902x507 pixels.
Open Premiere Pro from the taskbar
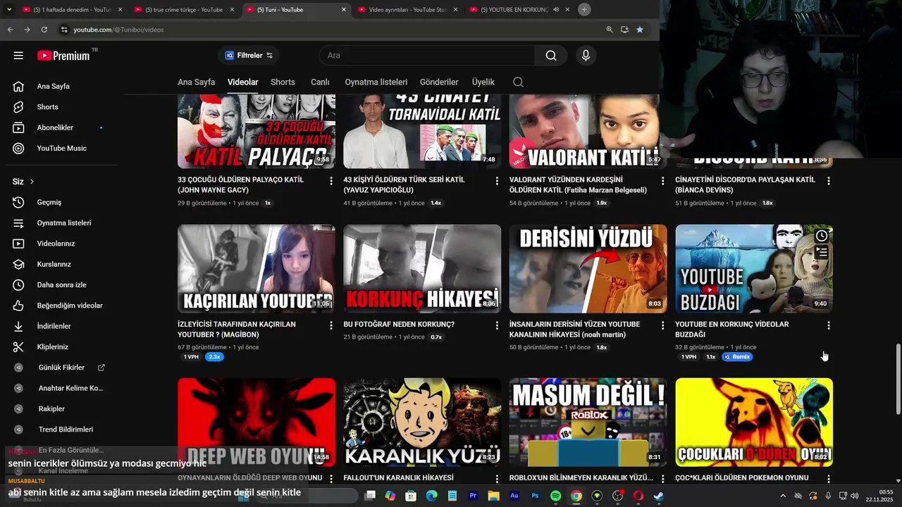[473, 496]
